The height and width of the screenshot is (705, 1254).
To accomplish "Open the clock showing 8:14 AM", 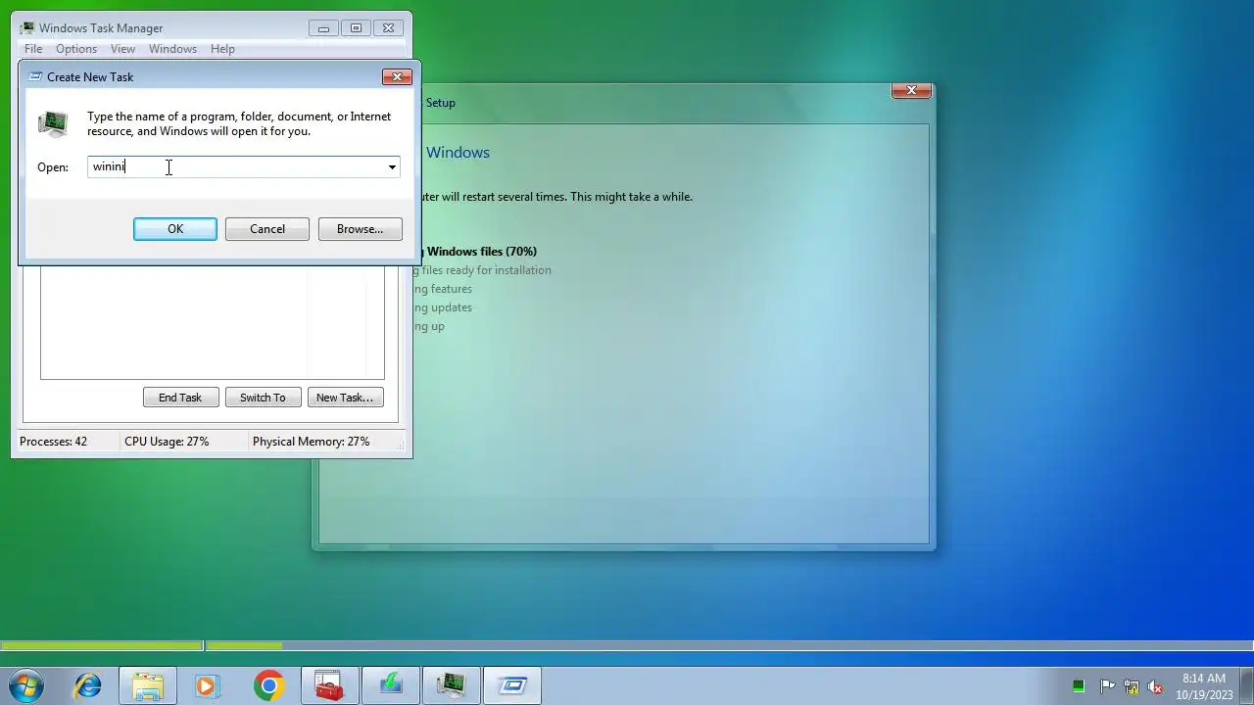I will [x=1204, y=686].
